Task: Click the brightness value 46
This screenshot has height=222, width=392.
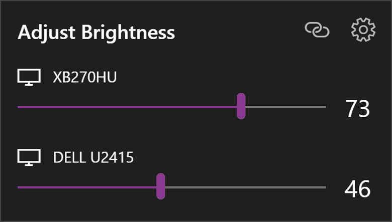Action: coord(357,189)
